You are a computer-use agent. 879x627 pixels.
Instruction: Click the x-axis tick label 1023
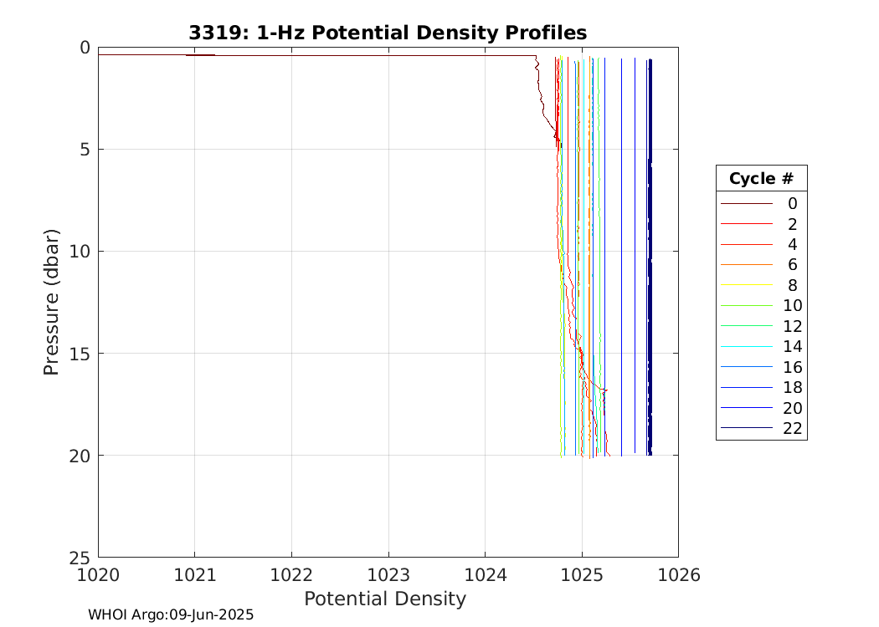(388, 575)
